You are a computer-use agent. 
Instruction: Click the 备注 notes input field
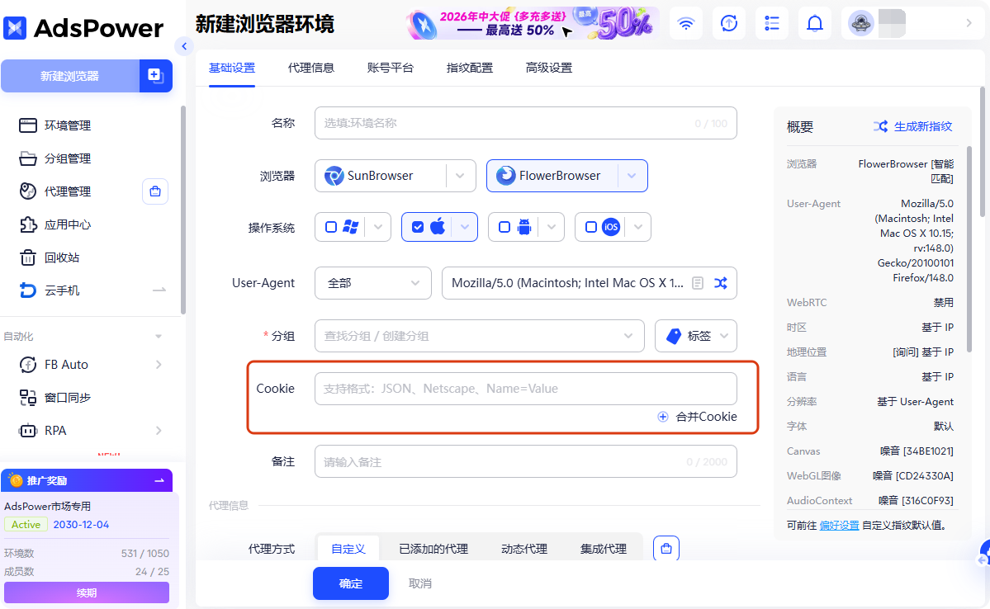[x=526, y=462]
